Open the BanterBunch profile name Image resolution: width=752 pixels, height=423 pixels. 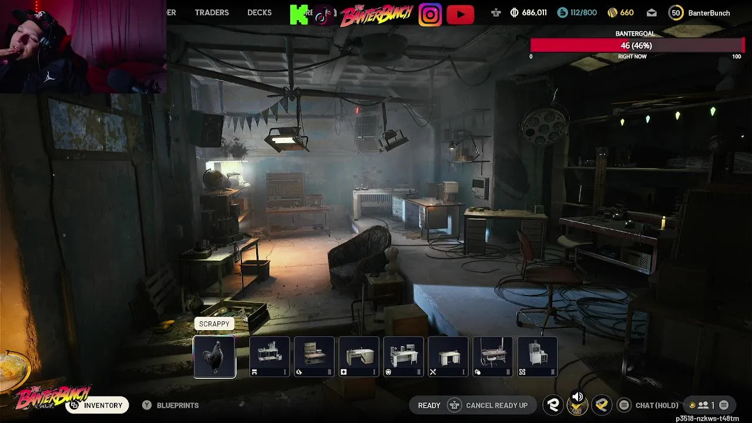point(709,12)
